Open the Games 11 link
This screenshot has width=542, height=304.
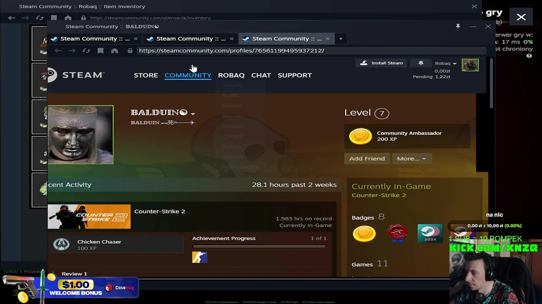coord(370,264)
